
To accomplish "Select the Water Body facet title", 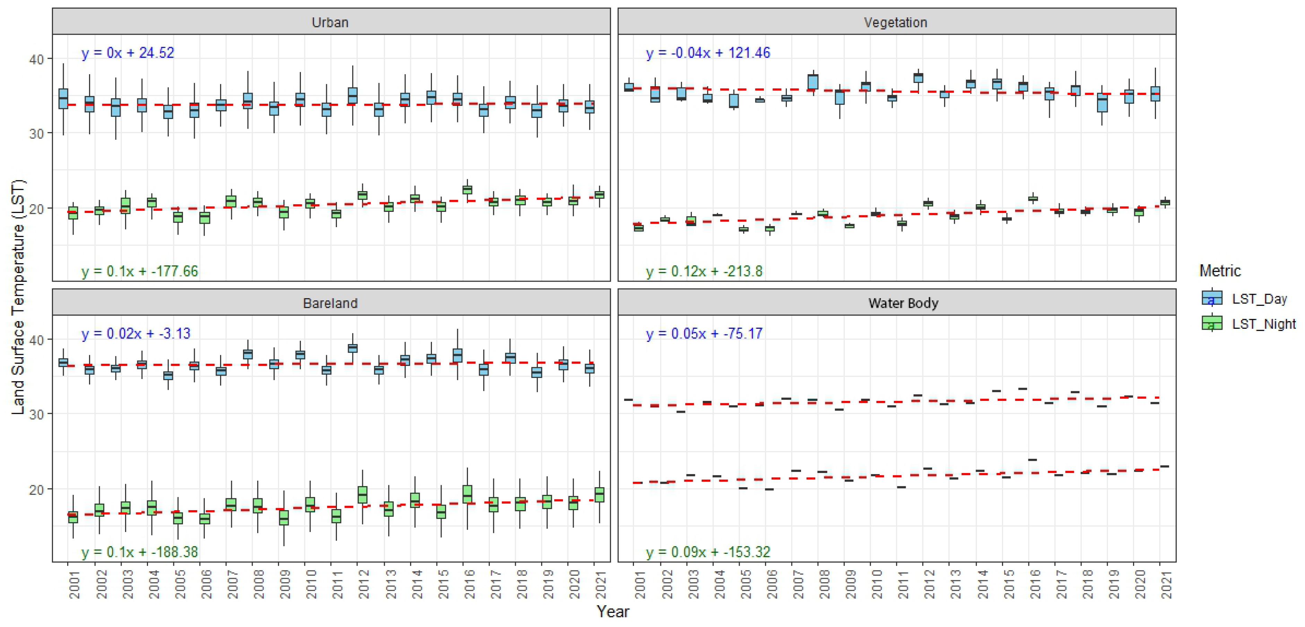I will click(903, 303).
